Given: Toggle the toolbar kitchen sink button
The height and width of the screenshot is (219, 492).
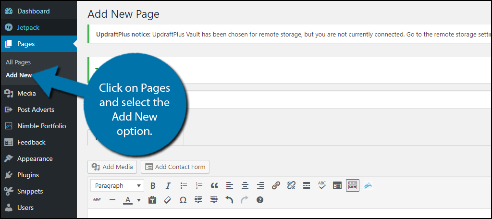Looking at the screenshot, I should click(x=353, y=185).
